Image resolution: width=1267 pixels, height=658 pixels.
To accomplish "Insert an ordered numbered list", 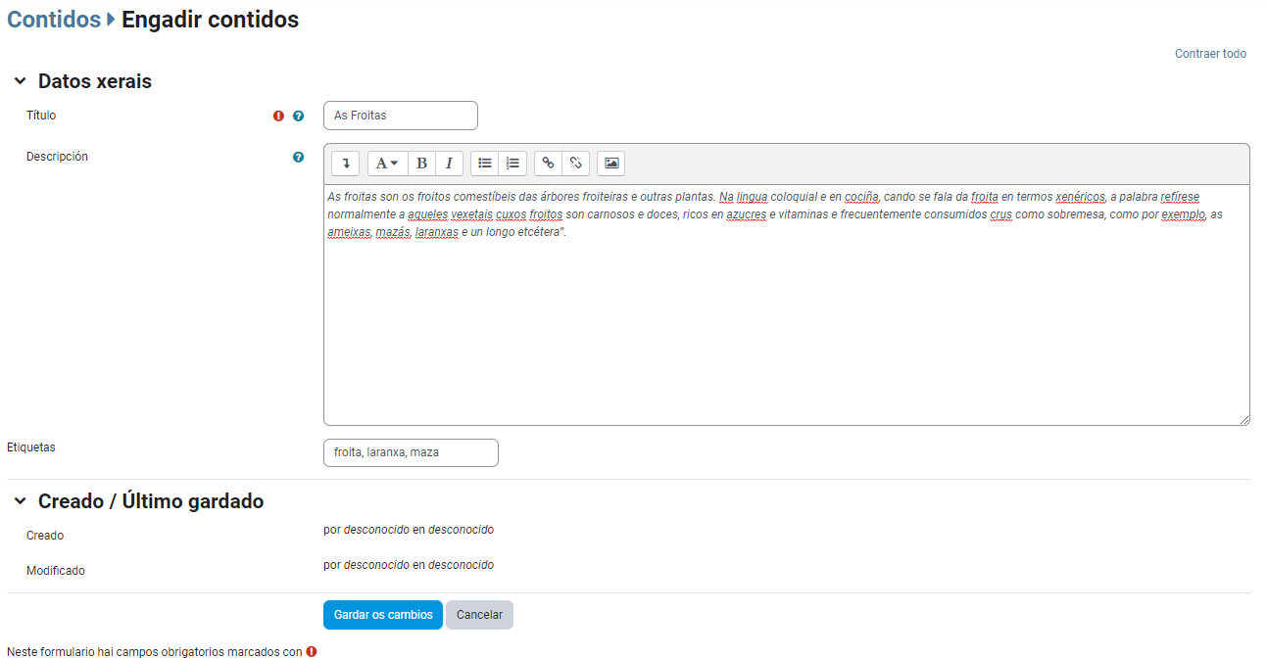I will 512,164.
